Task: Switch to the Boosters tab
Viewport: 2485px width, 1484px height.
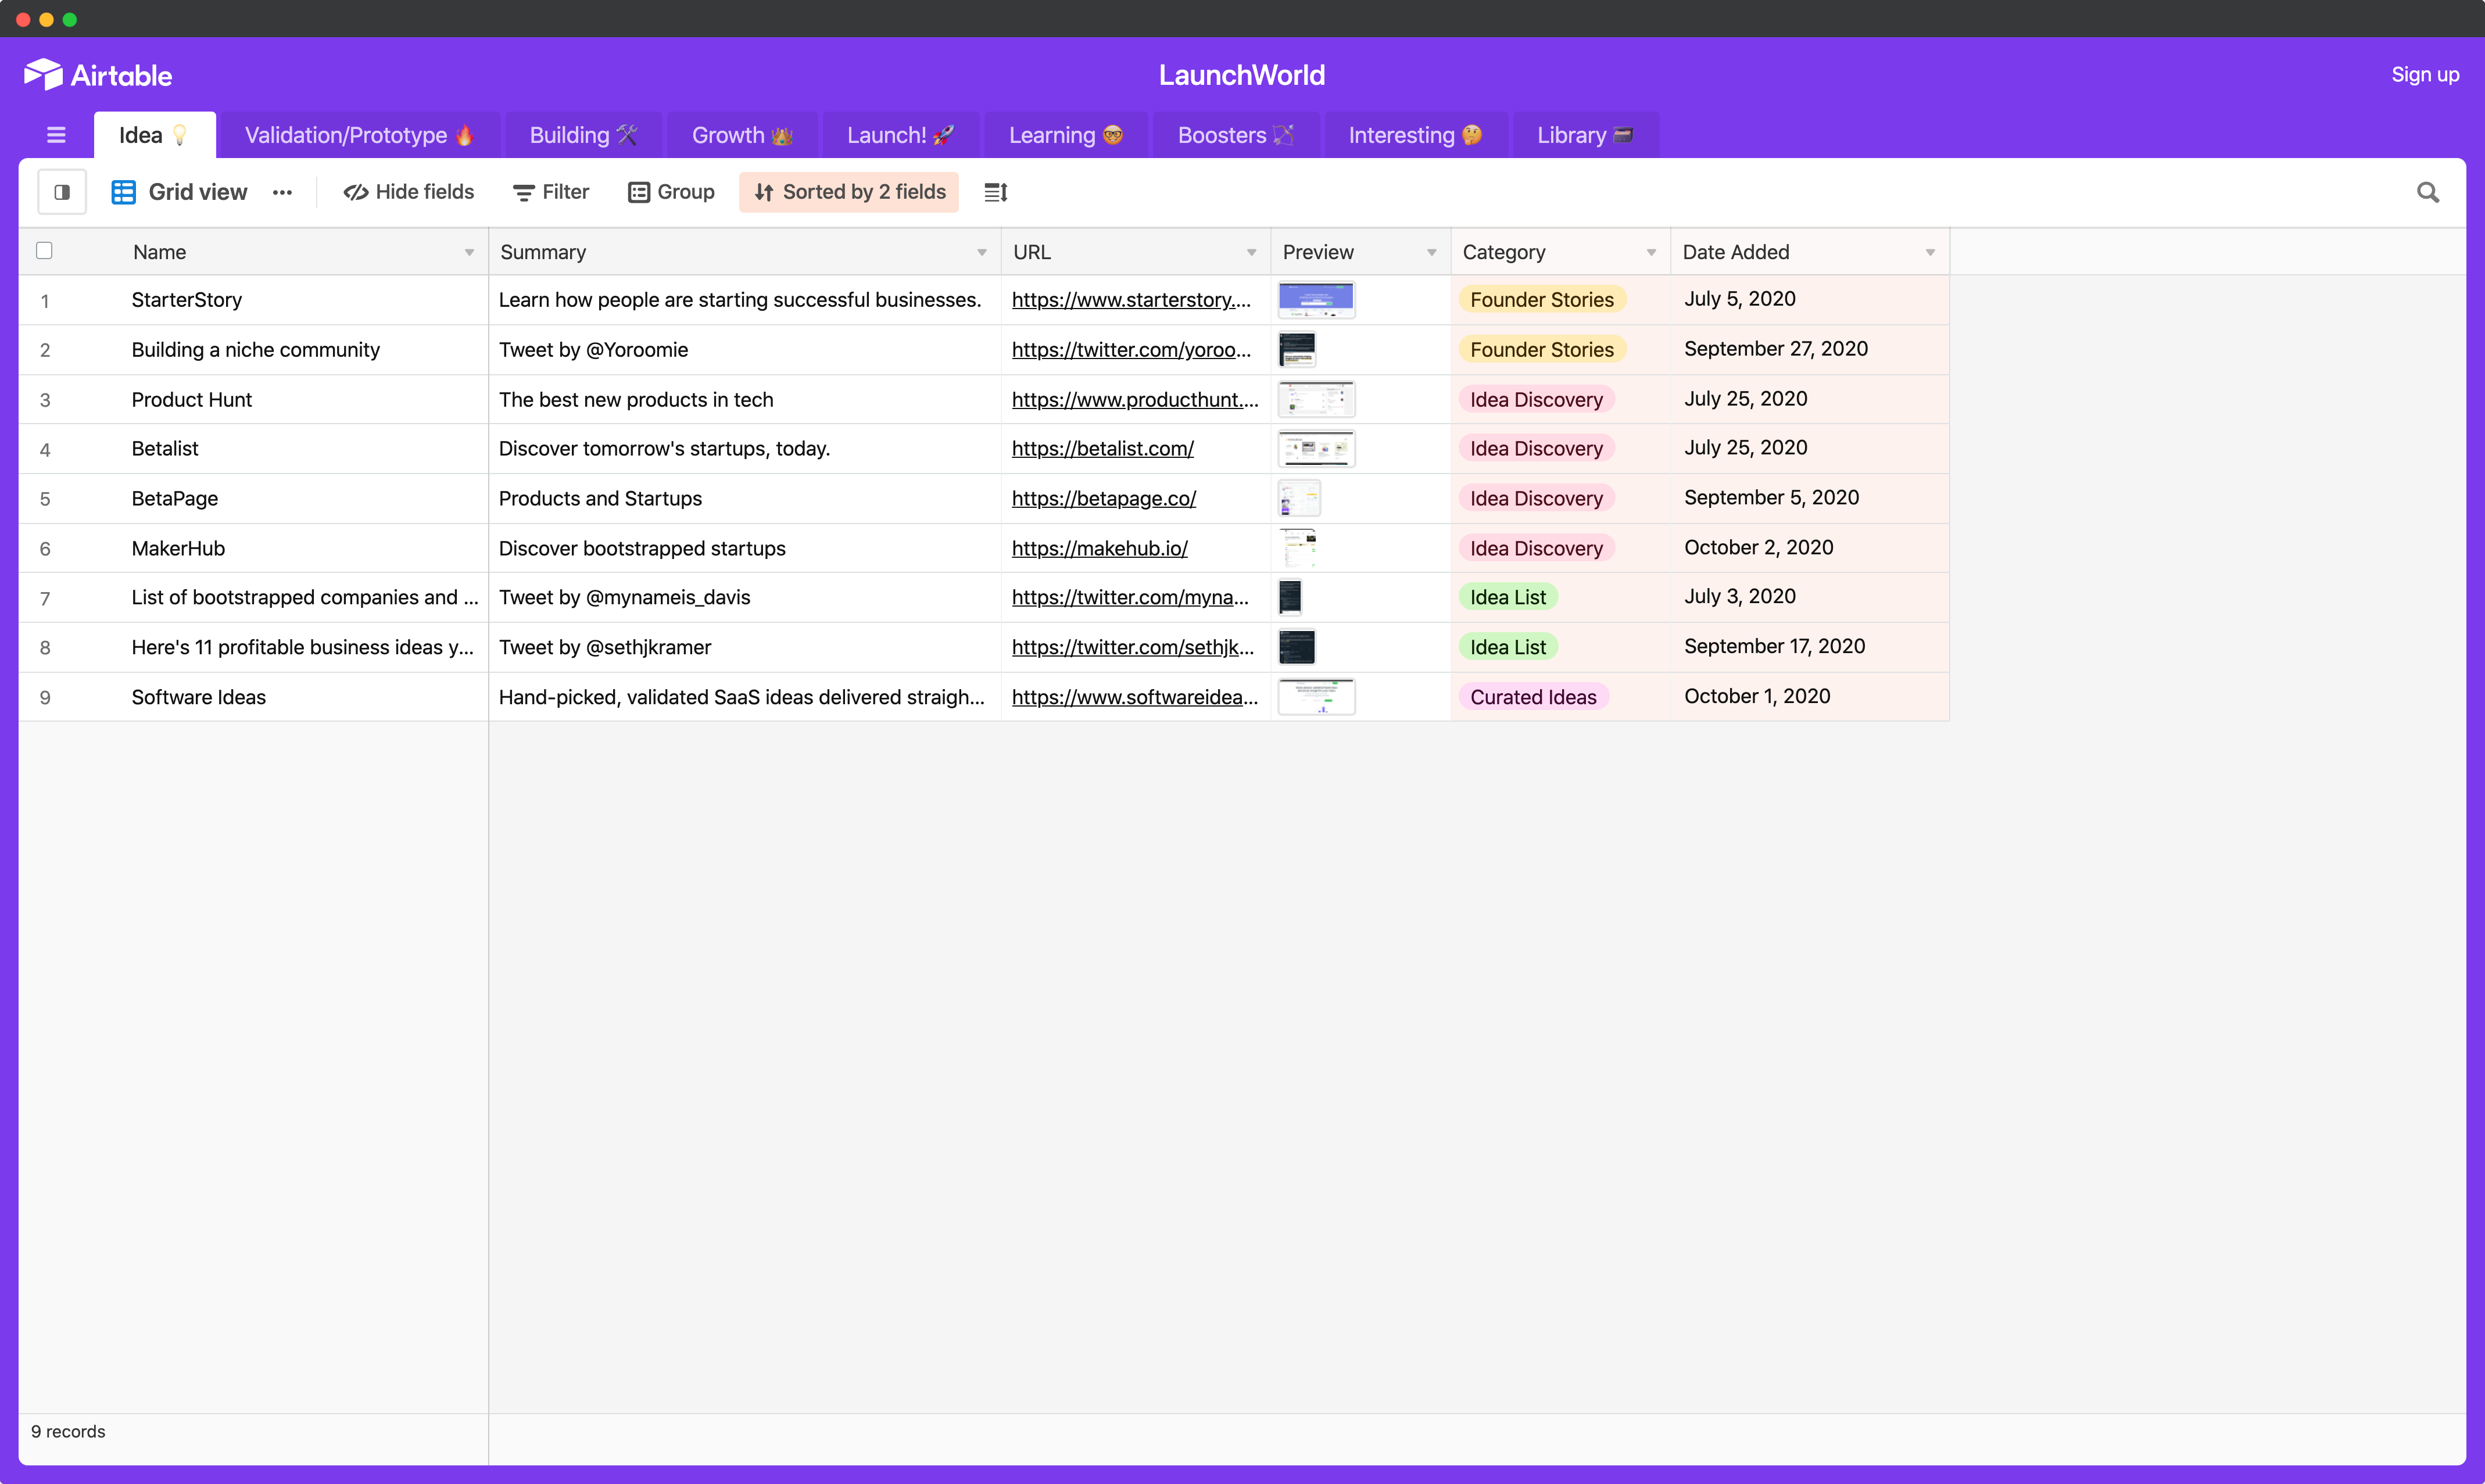Action: tap(1237, 135)
